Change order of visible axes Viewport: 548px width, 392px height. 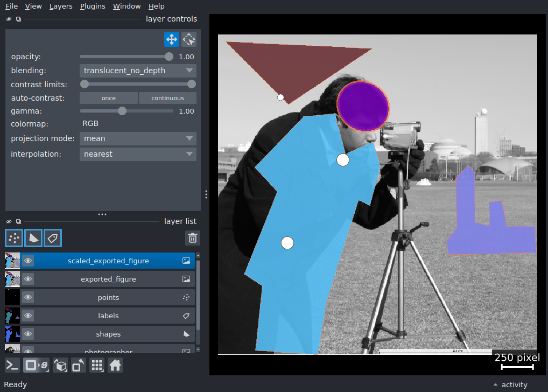tap(60, 366)
